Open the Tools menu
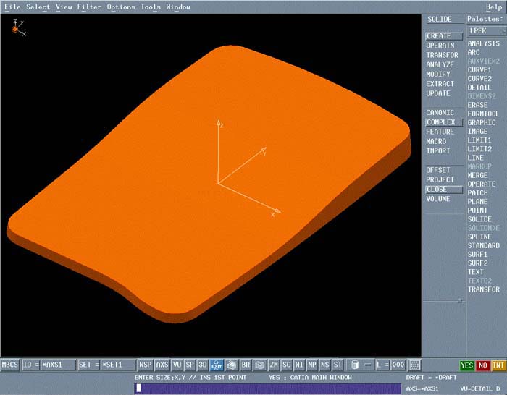The image size is (507, 395). (151, 7)
